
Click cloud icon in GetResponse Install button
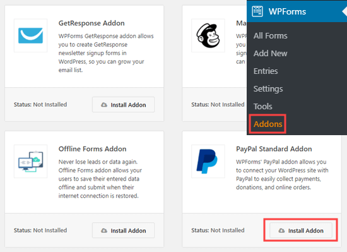point(104,105)
